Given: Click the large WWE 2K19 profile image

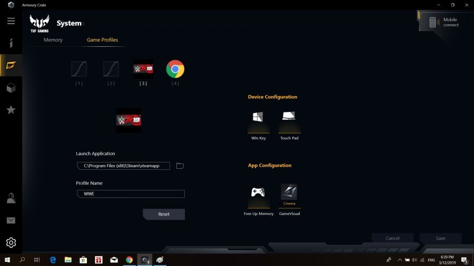Looking at the screenshot, I should click(x=129, y=120).
